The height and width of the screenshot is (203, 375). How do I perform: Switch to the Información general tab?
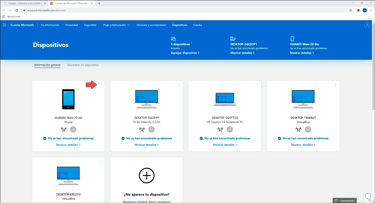(47, 65)
